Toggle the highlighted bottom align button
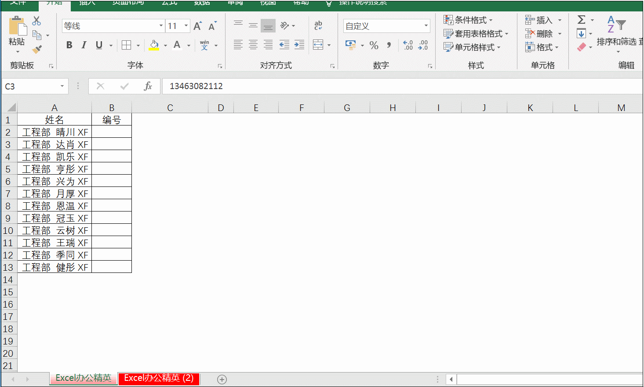Screen dimensions: 644x387 268,26
